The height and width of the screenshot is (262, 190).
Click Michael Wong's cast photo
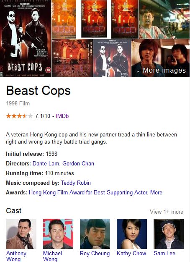pos(58,234)
